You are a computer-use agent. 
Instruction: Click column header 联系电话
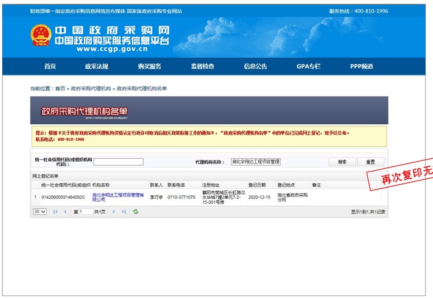[176, 185]
